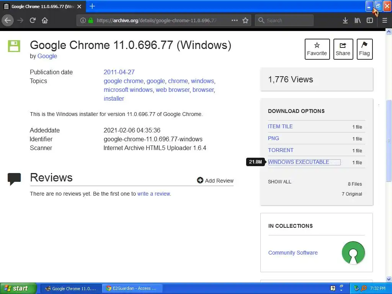Download the WINDOWS EXECUTABLE file
Image resolution: width=392 pixels, height=294 pixels.
pyautogui.click(x=299, y=162)
